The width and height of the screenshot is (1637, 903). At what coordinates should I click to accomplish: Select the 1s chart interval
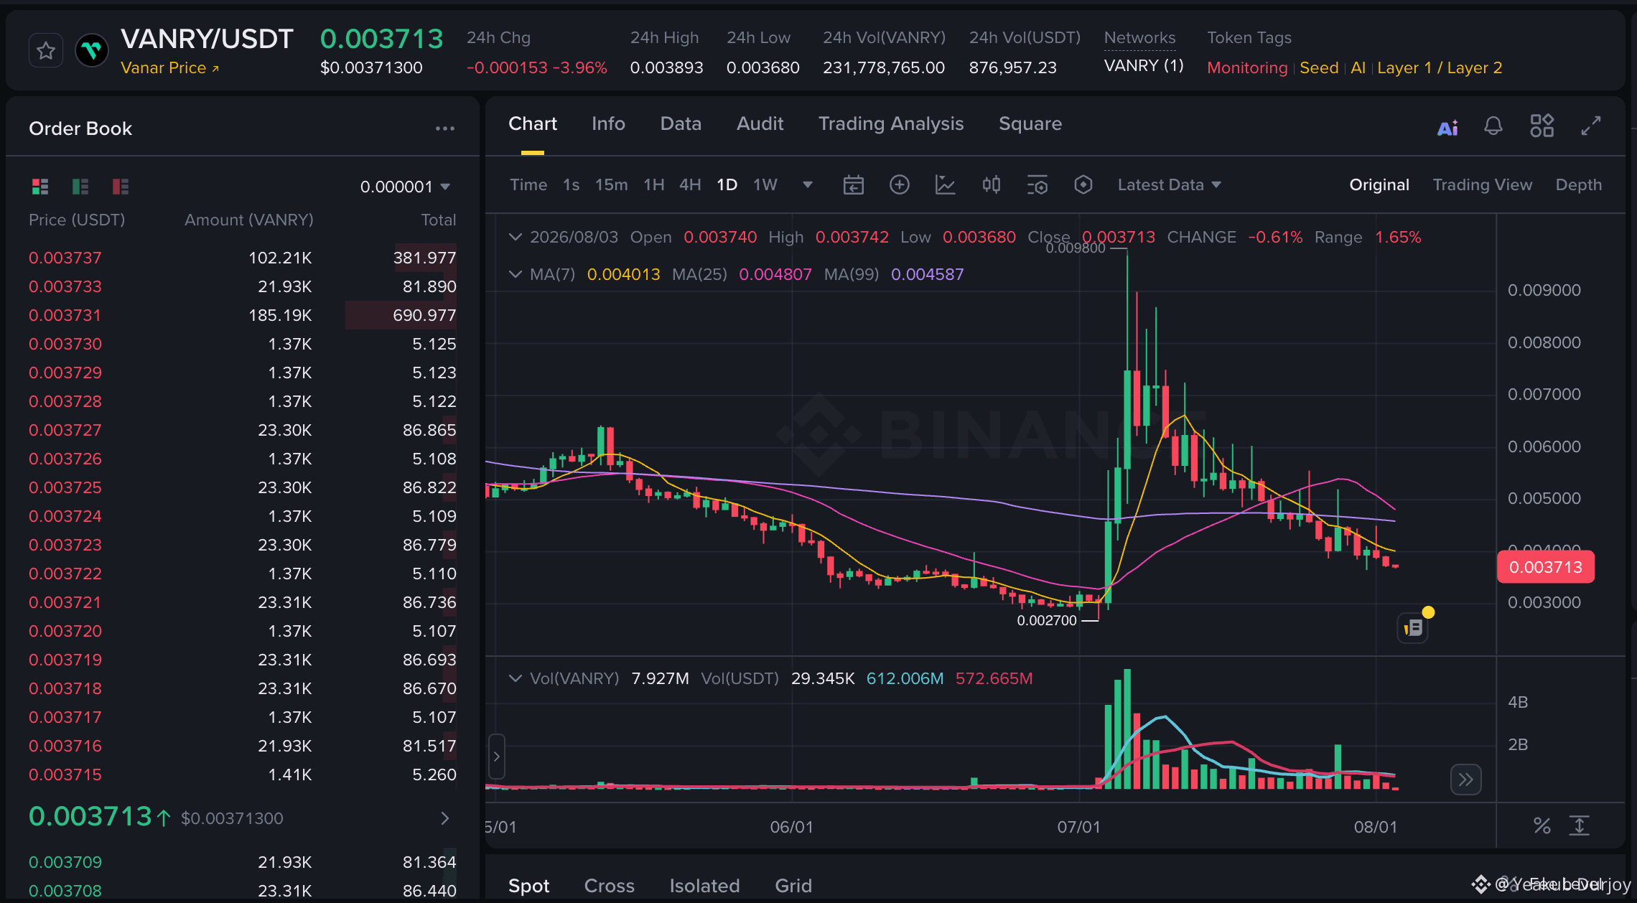click(572, 184)
